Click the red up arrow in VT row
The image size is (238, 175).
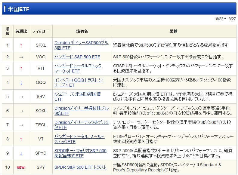[21, 139]
